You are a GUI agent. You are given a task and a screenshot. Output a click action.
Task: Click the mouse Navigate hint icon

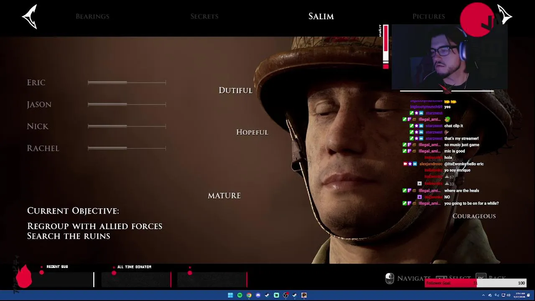(390, 278)
